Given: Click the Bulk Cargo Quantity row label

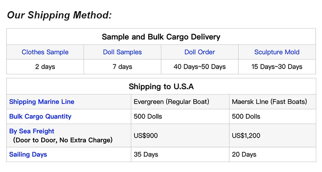Looking at the screenshot, I should [x=40, y=116].
